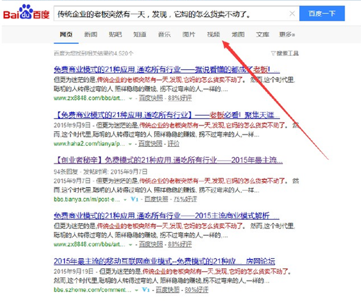Open result titled 老板必看 聚焦天涯

point(167,115)
